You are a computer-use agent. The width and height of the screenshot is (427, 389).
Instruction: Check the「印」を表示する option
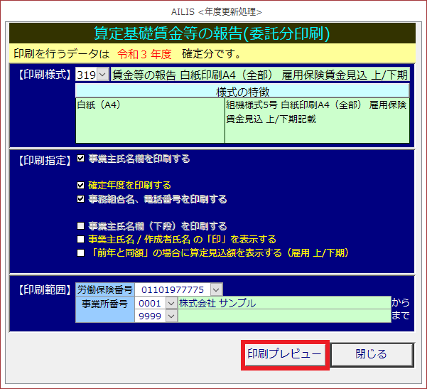[x=81, y=240]
